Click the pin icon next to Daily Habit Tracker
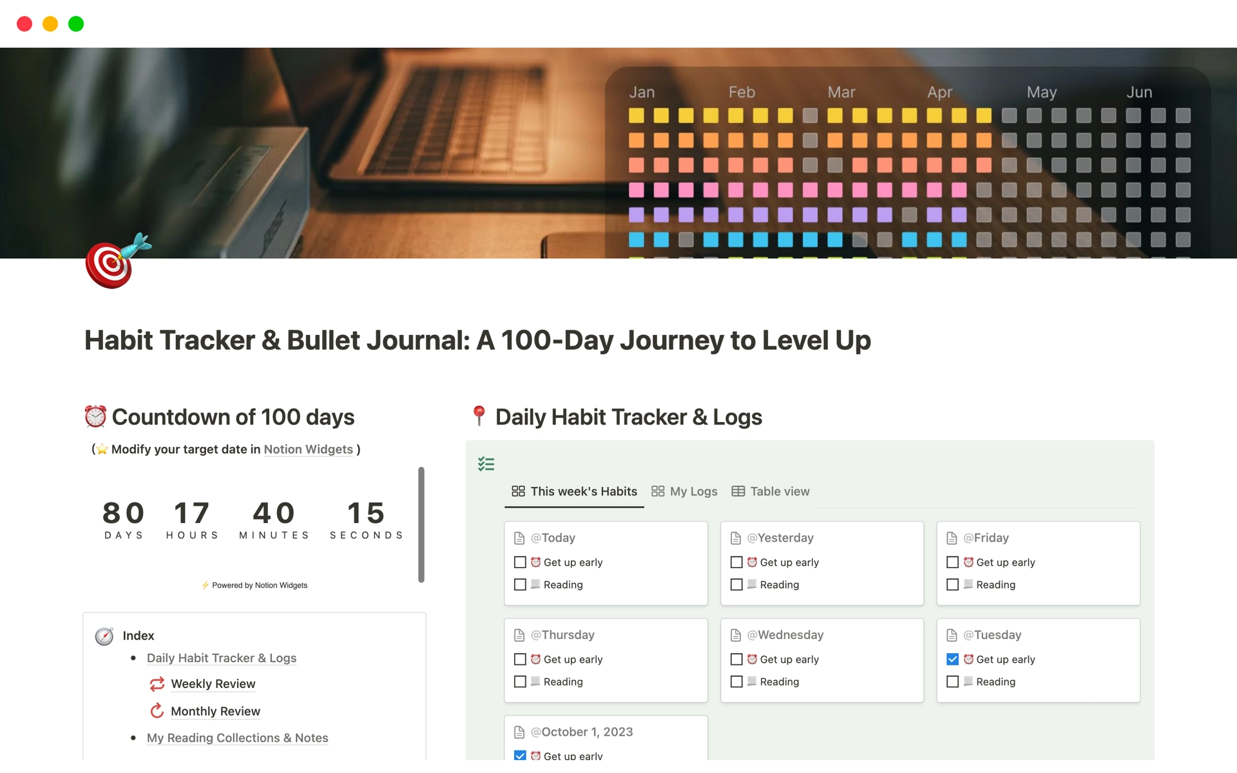The image size is (1237, 773). pos(477,415)
